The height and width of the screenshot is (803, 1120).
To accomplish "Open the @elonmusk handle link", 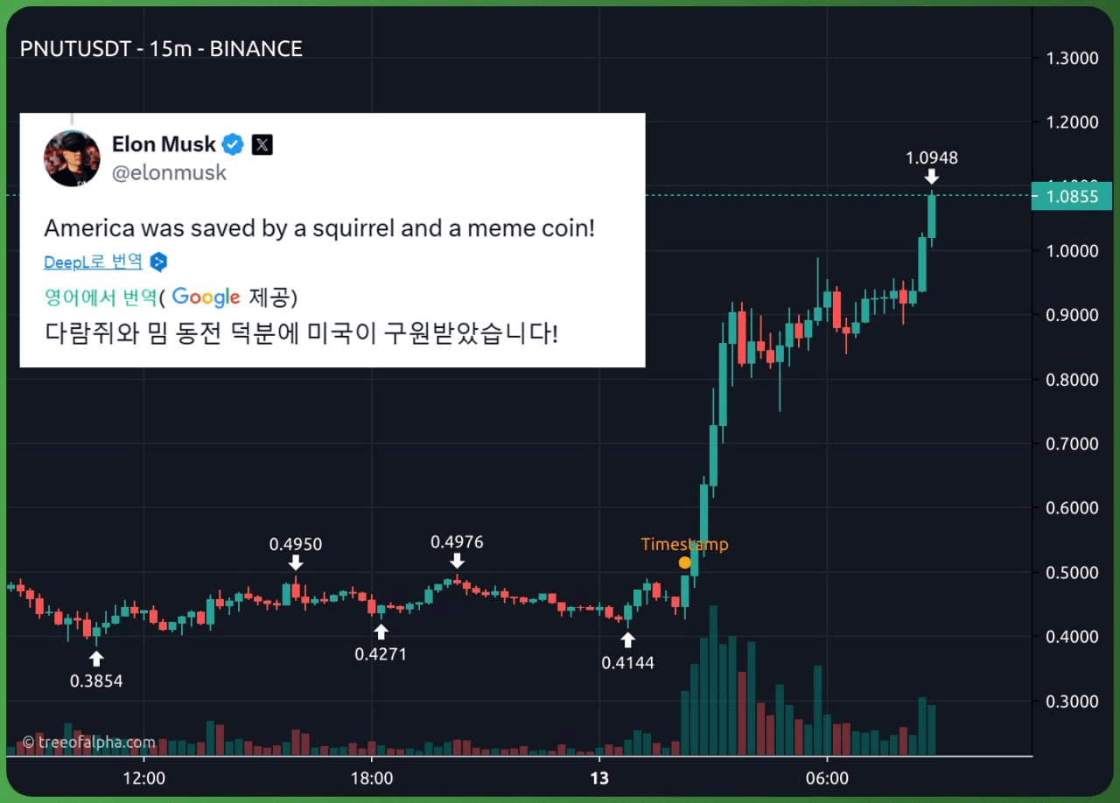I will coord(169,172).
